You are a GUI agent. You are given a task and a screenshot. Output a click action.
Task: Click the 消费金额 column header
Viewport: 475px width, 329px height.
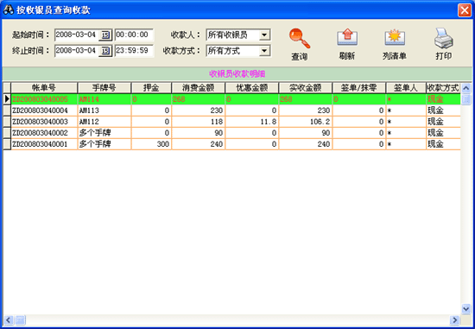(198, 88)
